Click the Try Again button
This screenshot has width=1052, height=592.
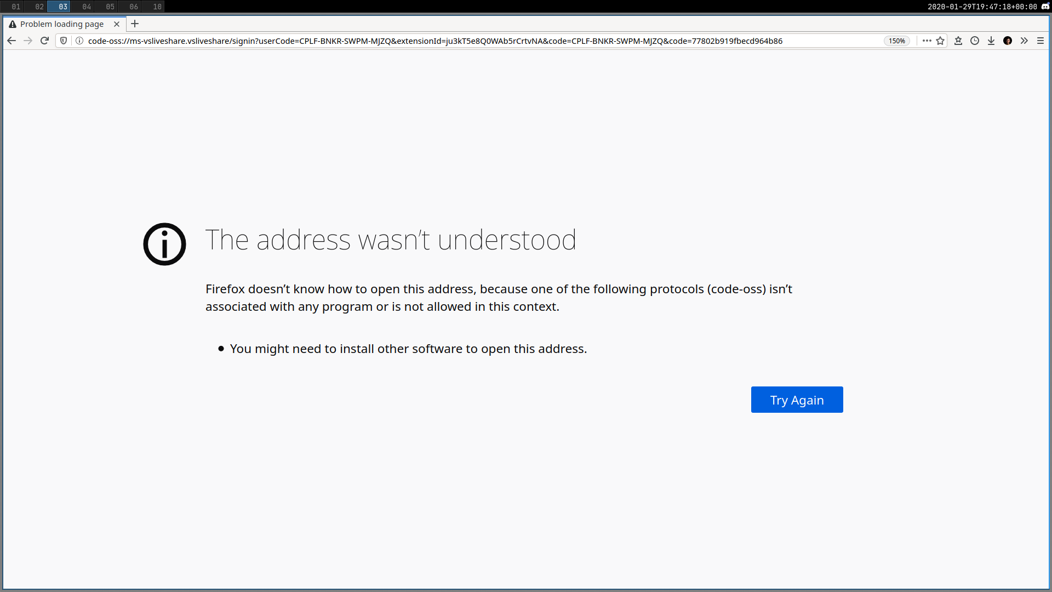coord(797,400)
